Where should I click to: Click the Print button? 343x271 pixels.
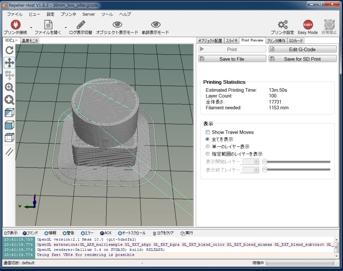pos(232,49)
